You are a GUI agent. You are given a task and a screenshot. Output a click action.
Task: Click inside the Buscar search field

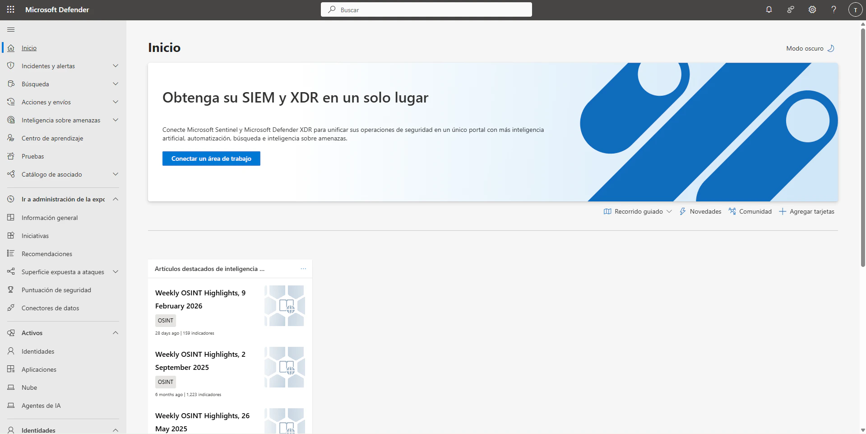tap(426, 9)
